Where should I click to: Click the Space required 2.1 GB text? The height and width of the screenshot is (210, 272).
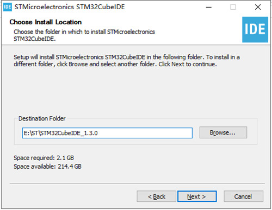pos(44,158)
